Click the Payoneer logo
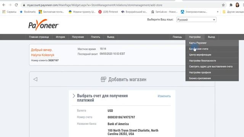Viewport: 244px width, 137px height. [43, 25]
